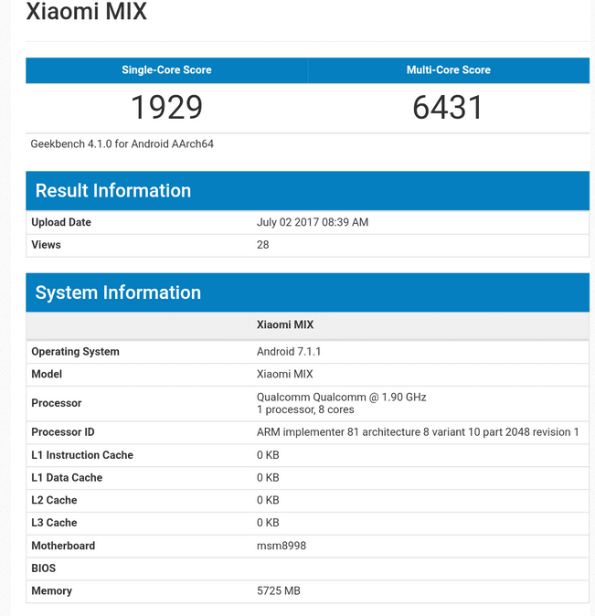
Task: Select the Model value Xiaomi MIX
Action: tap(284, 374)
